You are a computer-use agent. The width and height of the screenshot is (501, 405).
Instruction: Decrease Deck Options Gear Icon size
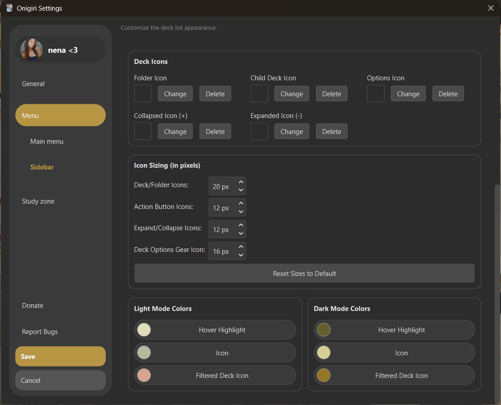pos(241,255)
